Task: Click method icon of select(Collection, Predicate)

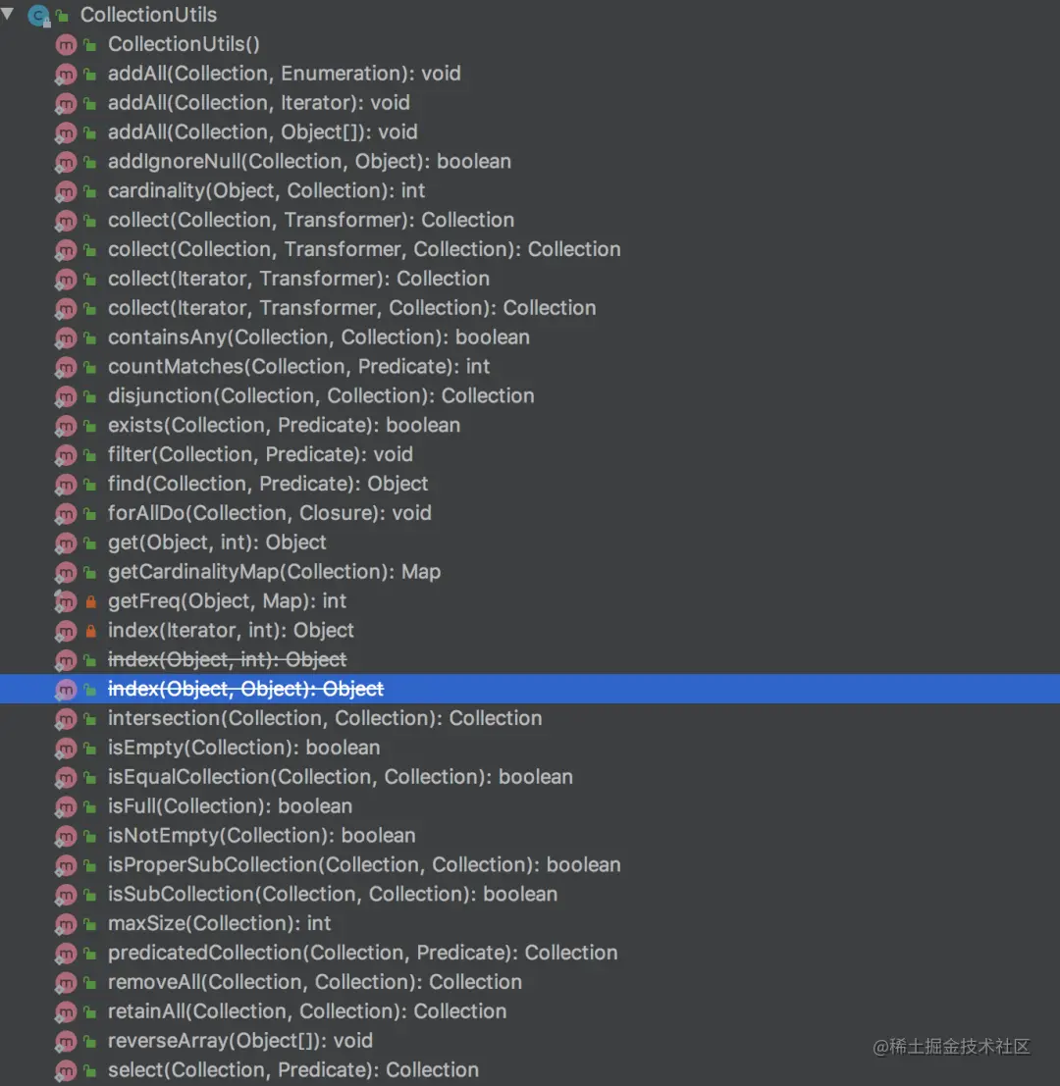Action: click(65, 1070)
